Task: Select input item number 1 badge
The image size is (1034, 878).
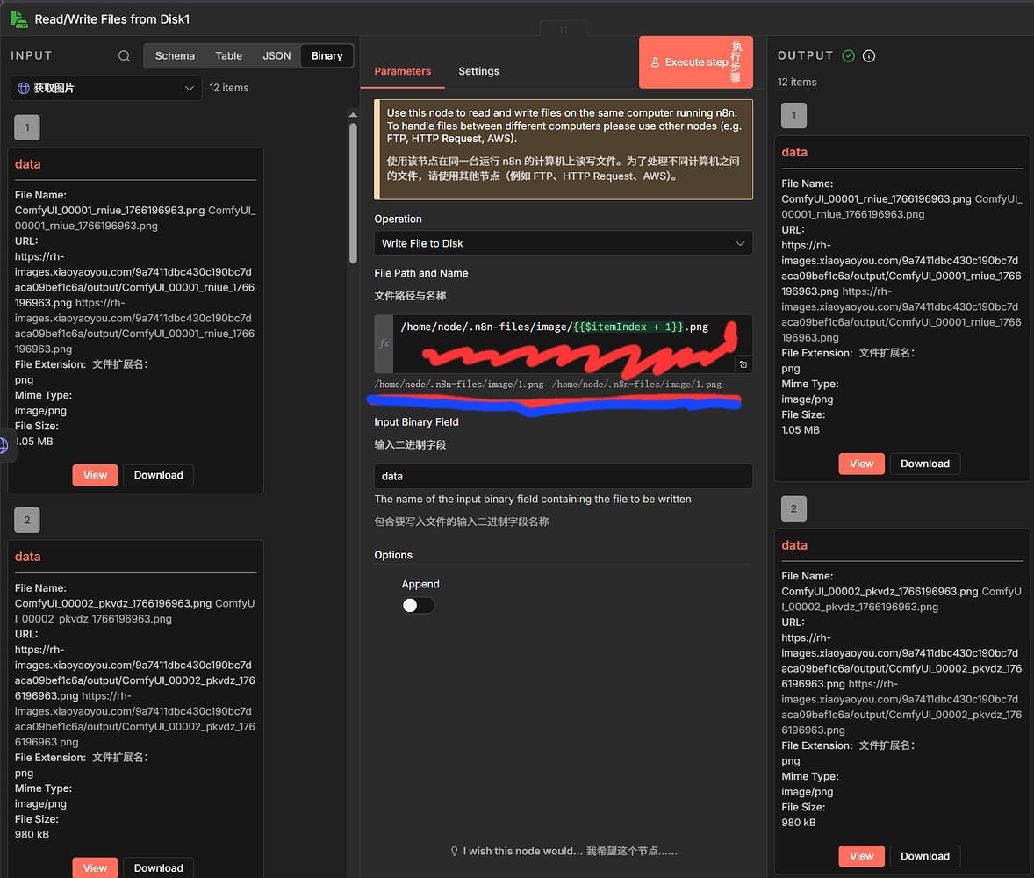Action: point(27,127)
